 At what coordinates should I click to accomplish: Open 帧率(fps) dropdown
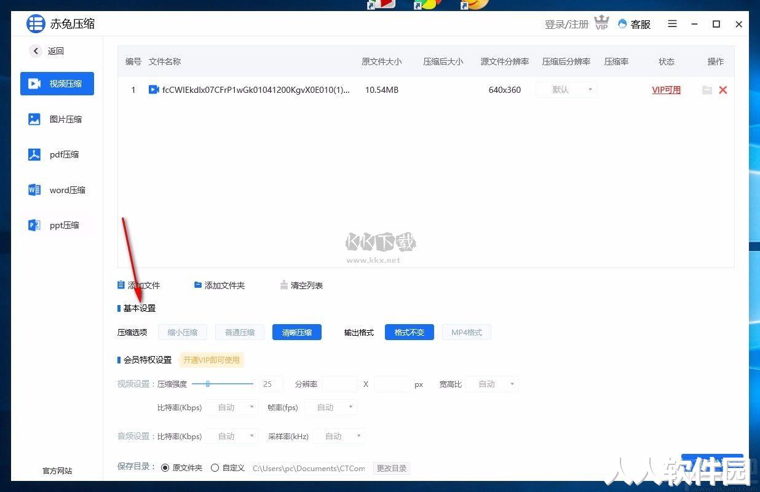click(330, 407)
